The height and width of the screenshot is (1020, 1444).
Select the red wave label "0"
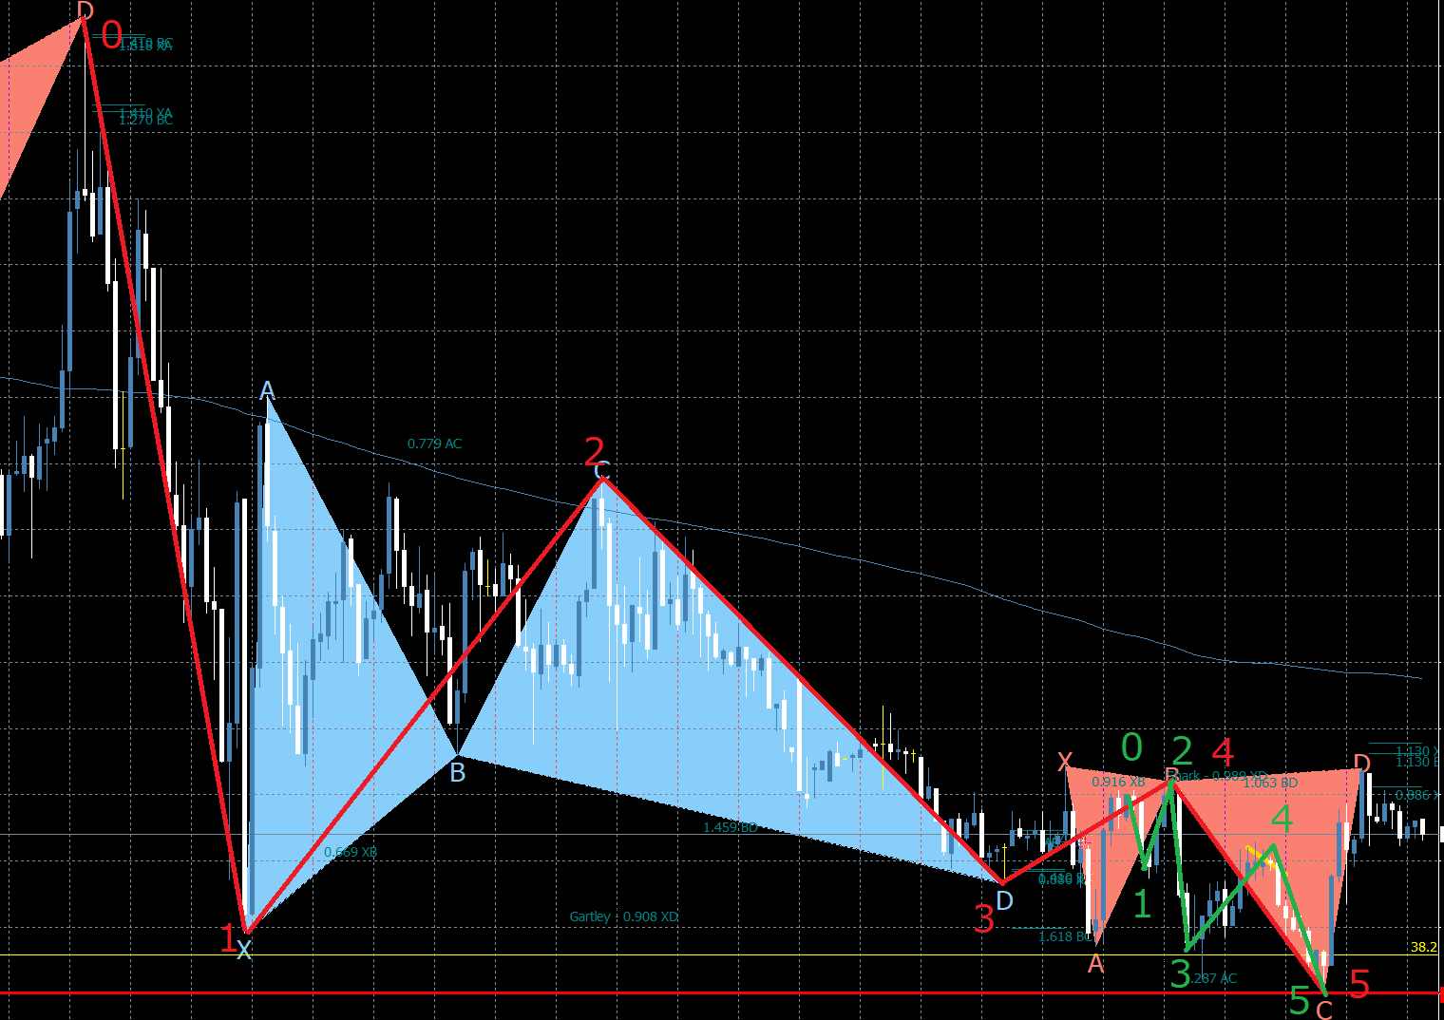click(x=112, y=37)
